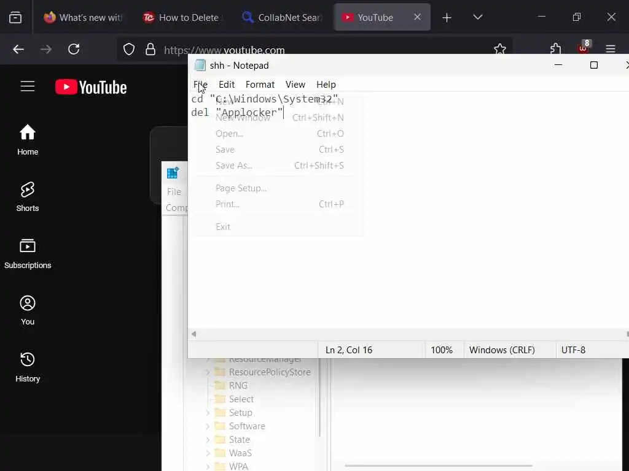Select Setup registry key
Viewport: 629px width, 471px height.
click(240, 413)
